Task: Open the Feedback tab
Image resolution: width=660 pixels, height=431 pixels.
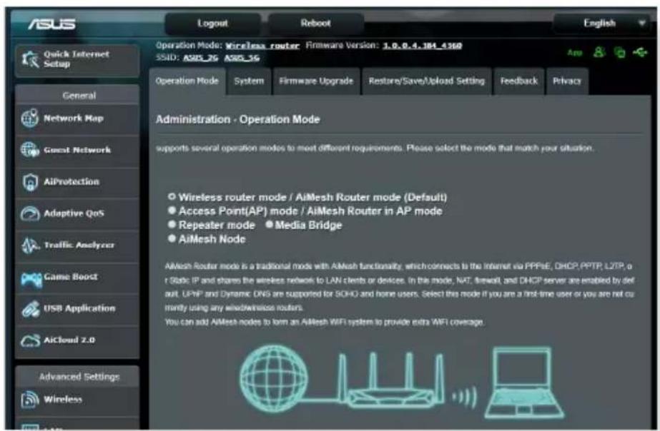Action: tap(519, 81)
